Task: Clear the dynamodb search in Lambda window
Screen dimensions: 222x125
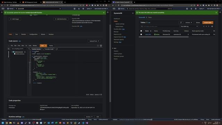Action: pos(60,9)
